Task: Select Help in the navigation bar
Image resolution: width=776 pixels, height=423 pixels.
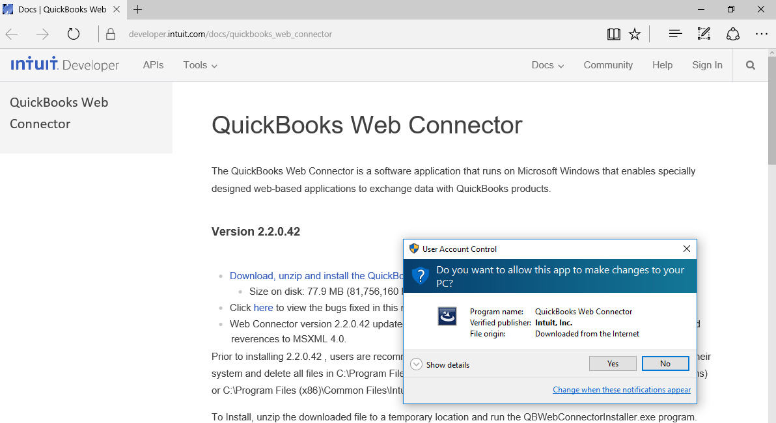Action: [x=662, y=65]
